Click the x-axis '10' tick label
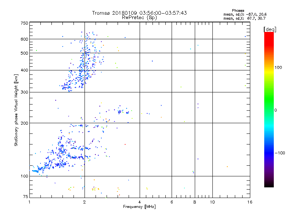 (212, 202)
